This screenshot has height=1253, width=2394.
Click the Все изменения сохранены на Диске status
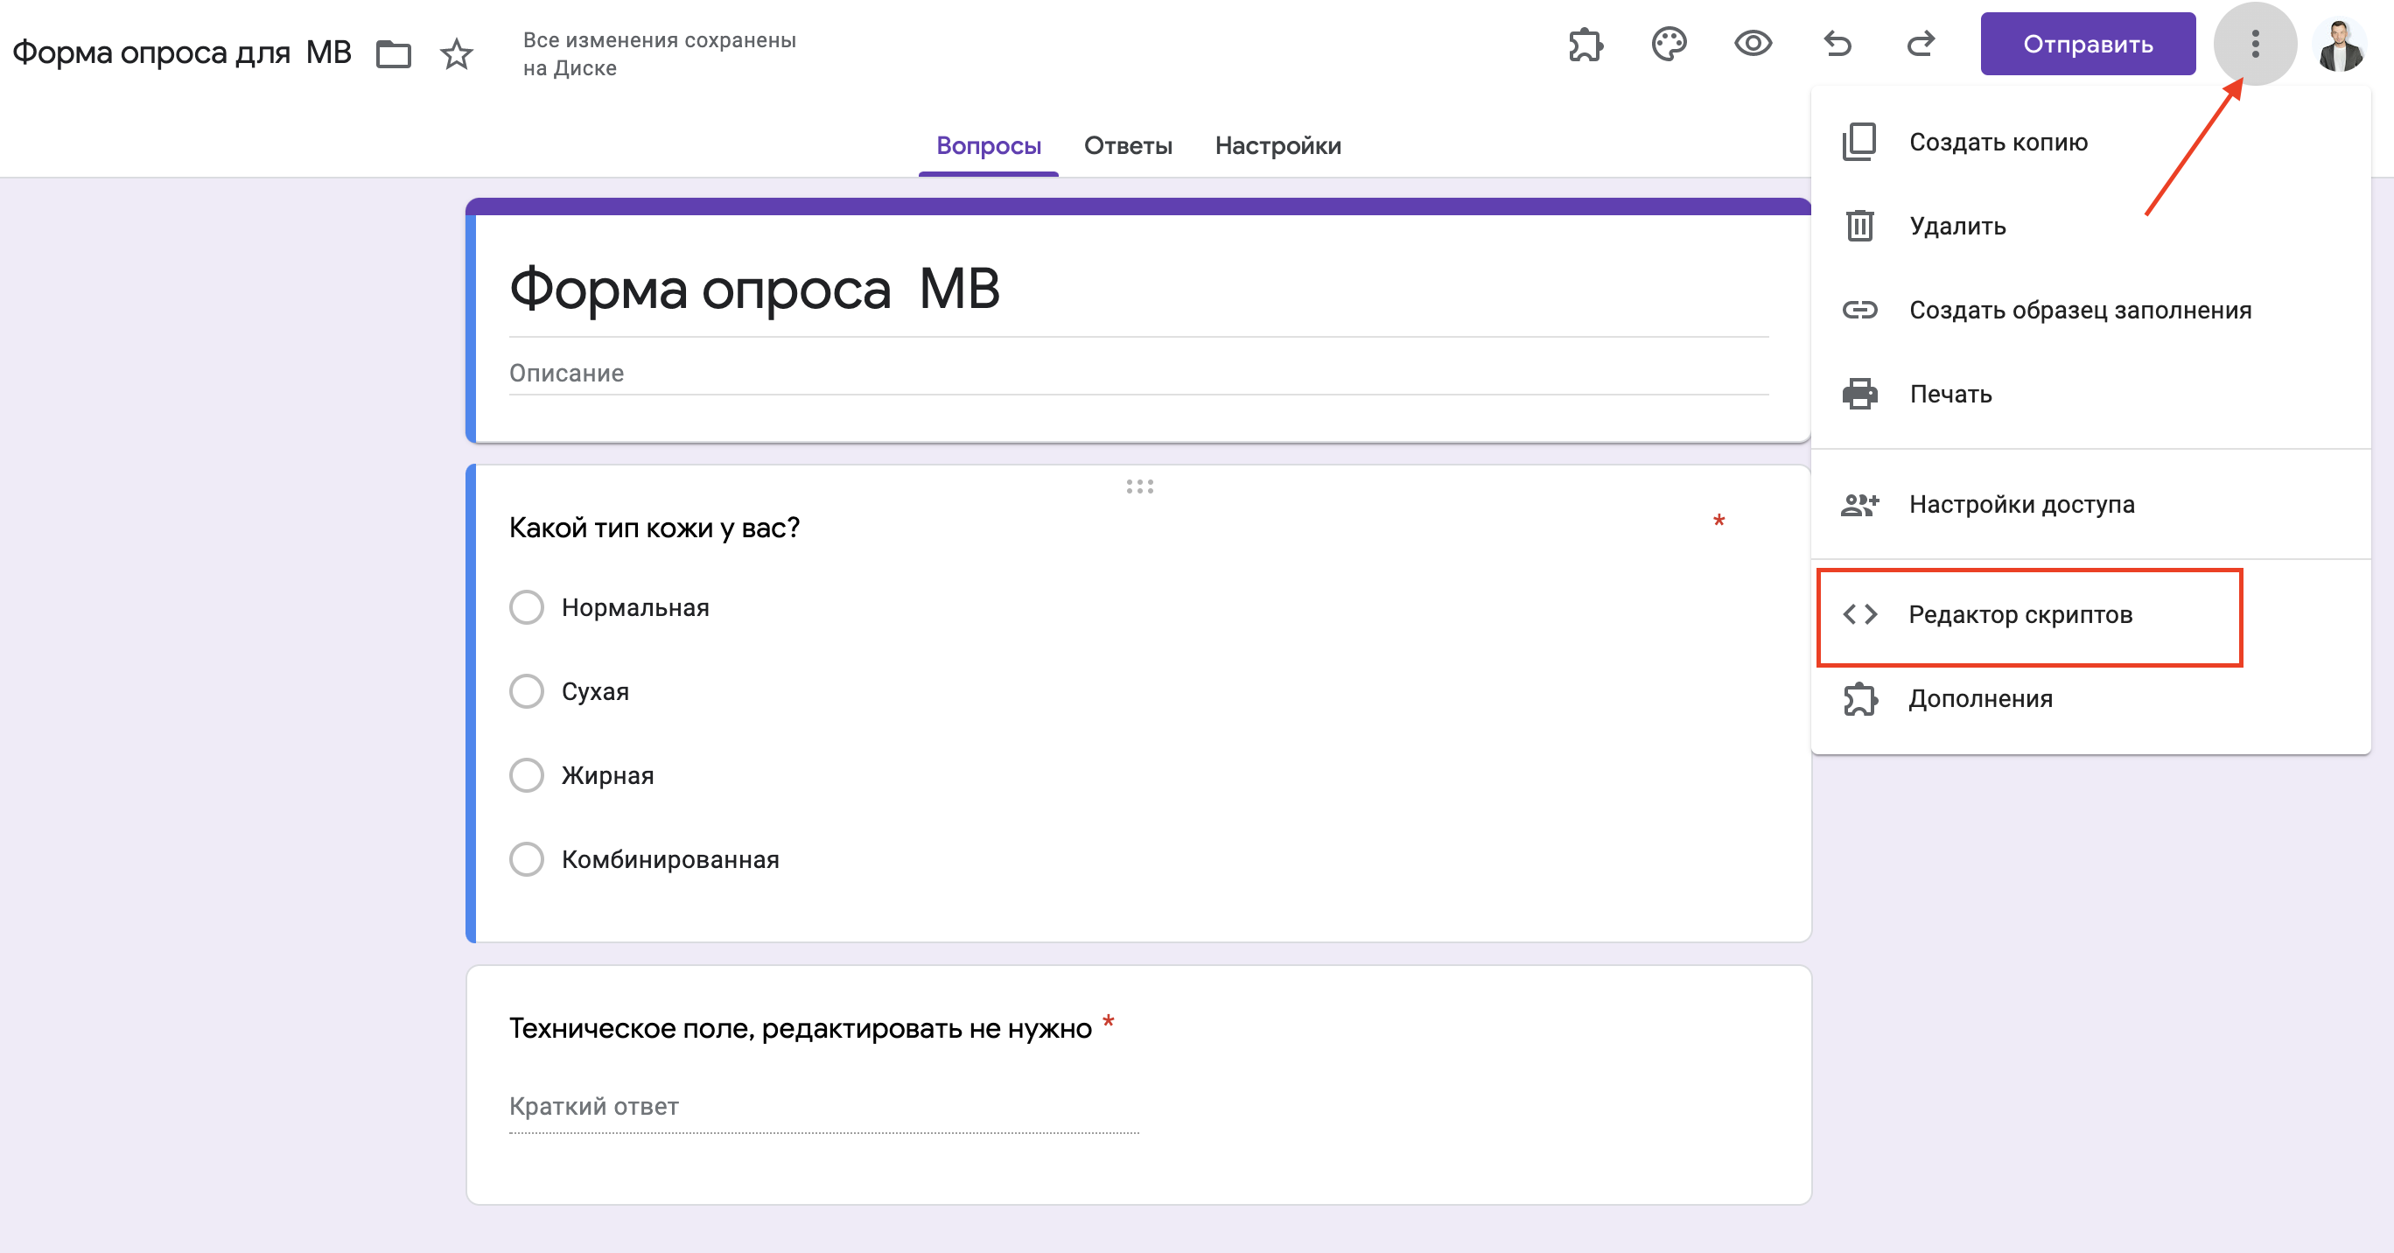tap(659, 54)
